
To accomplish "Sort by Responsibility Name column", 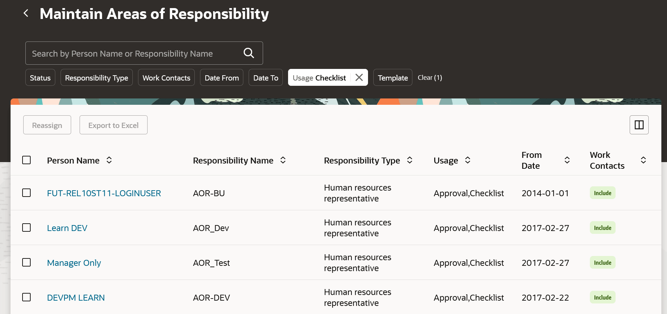I will click(x=283, y=160).
